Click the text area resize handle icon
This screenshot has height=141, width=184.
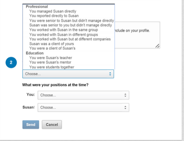click(x=157, y=46)
